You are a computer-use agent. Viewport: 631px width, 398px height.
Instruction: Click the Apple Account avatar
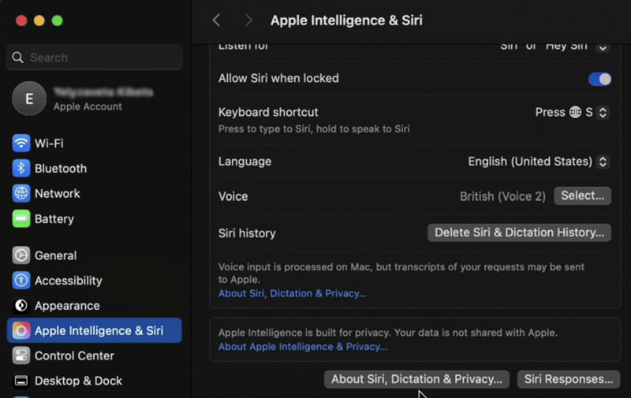29,99
